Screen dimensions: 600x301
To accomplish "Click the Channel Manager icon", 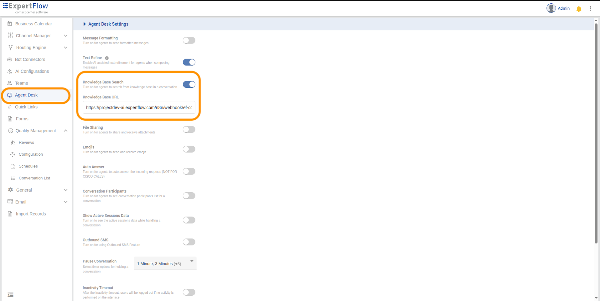I will 10,35.
